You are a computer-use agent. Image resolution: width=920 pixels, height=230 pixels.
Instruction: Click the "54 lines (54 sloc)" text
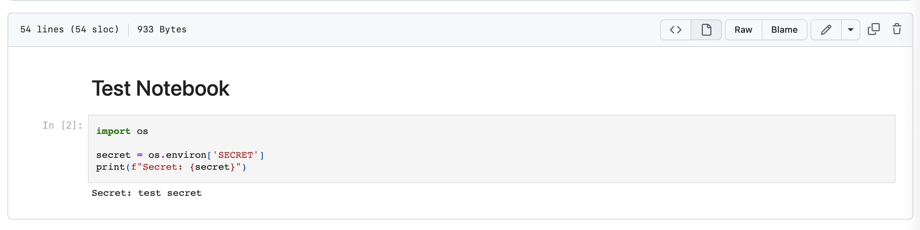[x=70, y=29]
